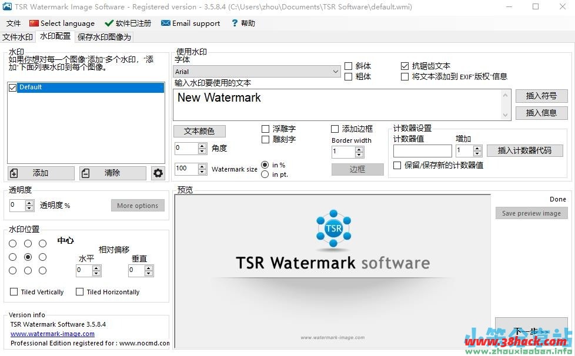
Task: Click the China flag language icon
Action: click(34, 23)
